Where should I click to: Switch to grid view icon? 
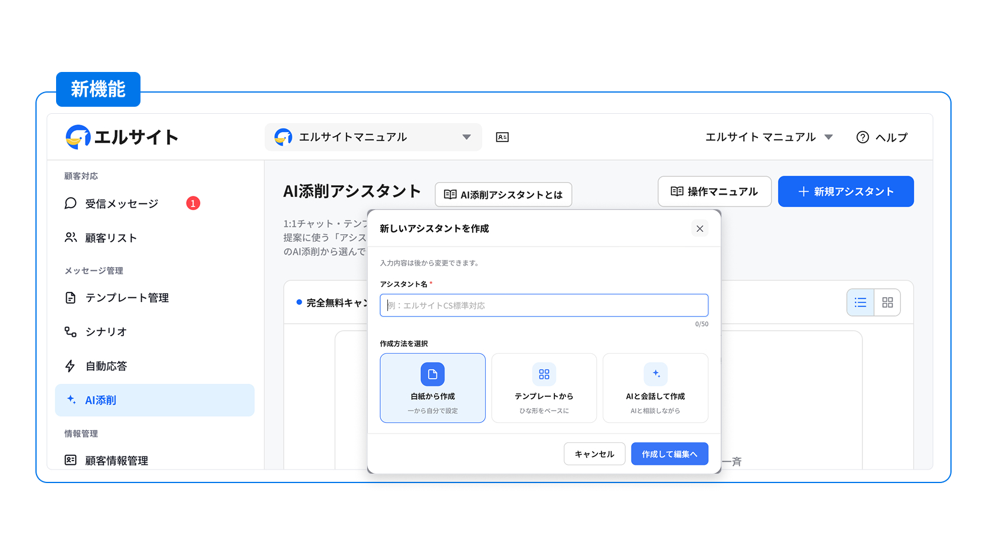tap(887, 303)
